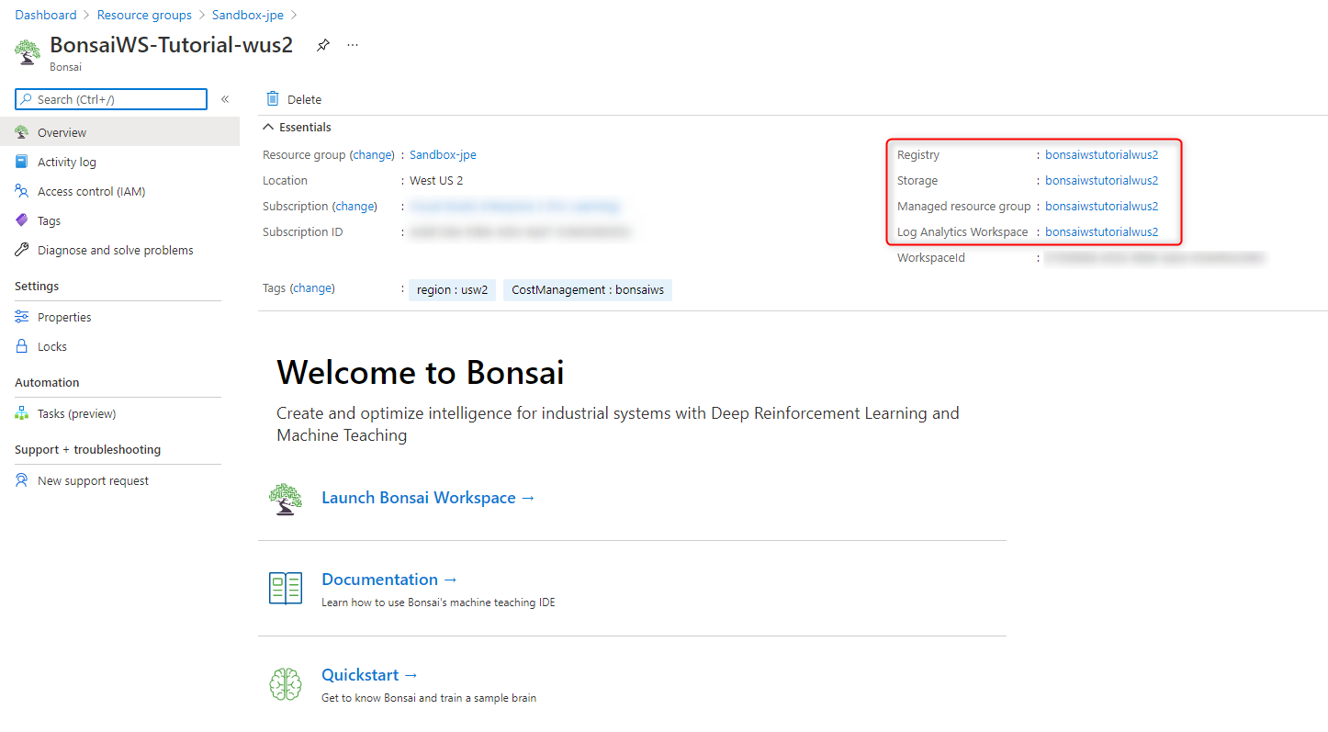Open Sandbox-jpe resource group link in Essentials
1328x732 pixels.
point(443,155)
